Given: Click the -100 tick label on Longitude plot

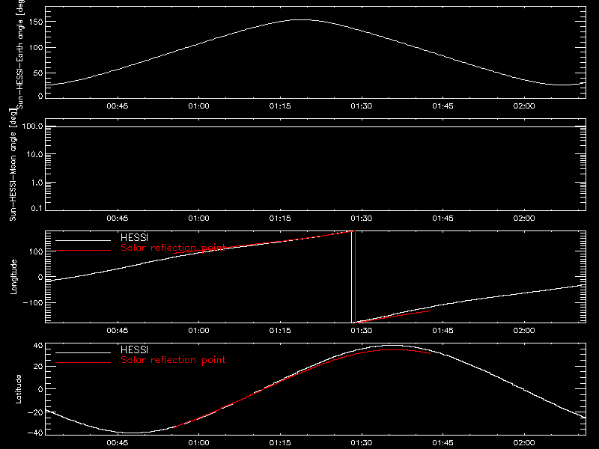Looking at the screenshot, I should [x=33, y=302].
